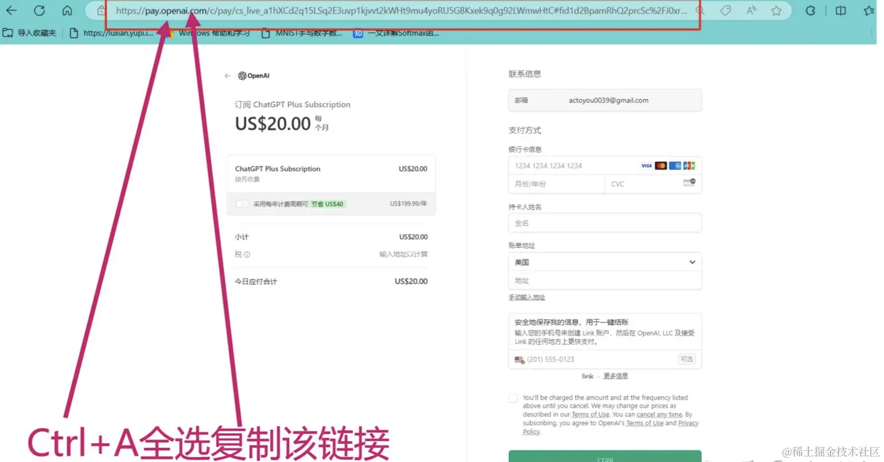Viewport: 884px width, 462px height.
Task: Click the 今日应付合计 label
Action: point(256,281)
